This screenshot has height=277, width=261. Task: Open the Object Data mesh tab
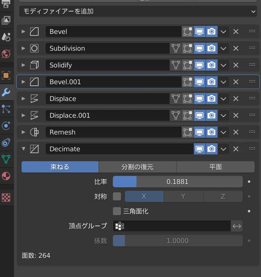tap(6, 159)
